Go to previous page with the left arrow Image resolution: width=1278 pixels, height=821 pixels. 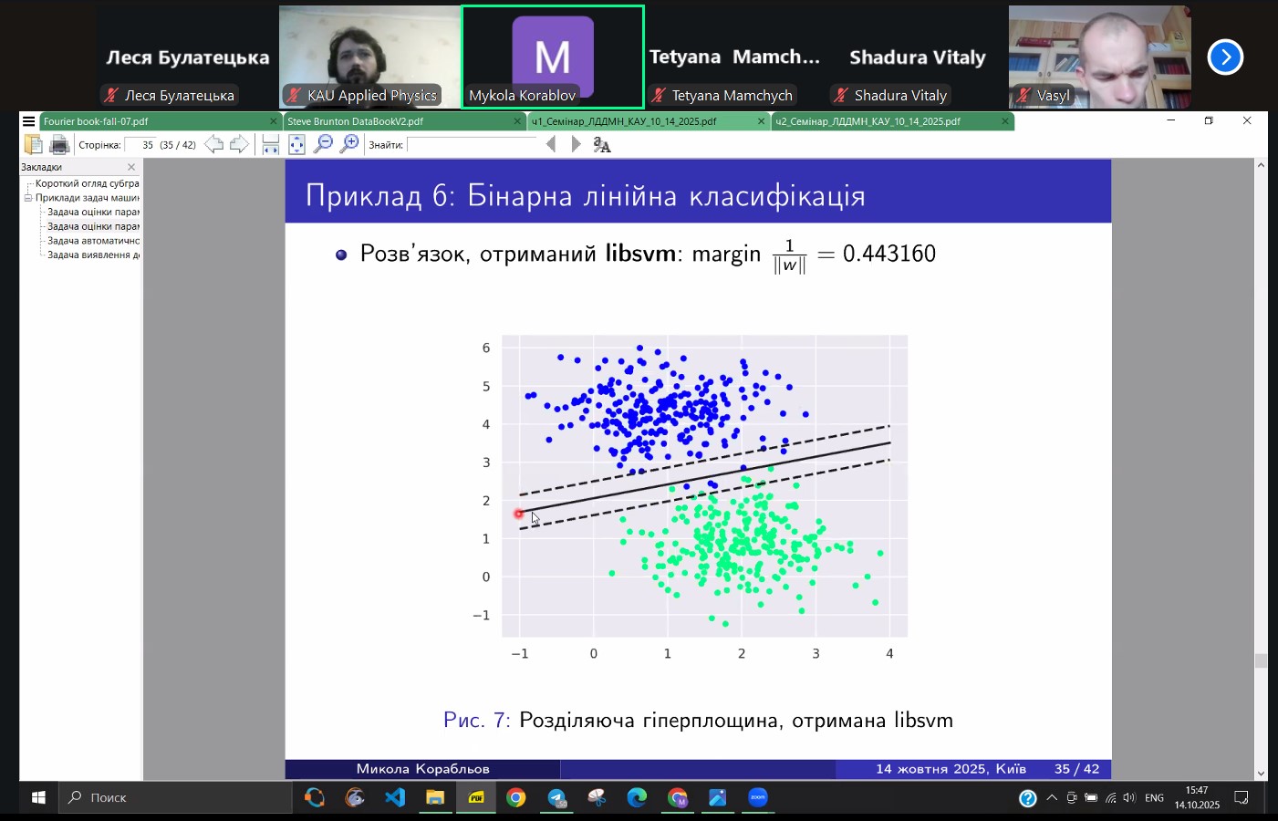coord(213,144)
